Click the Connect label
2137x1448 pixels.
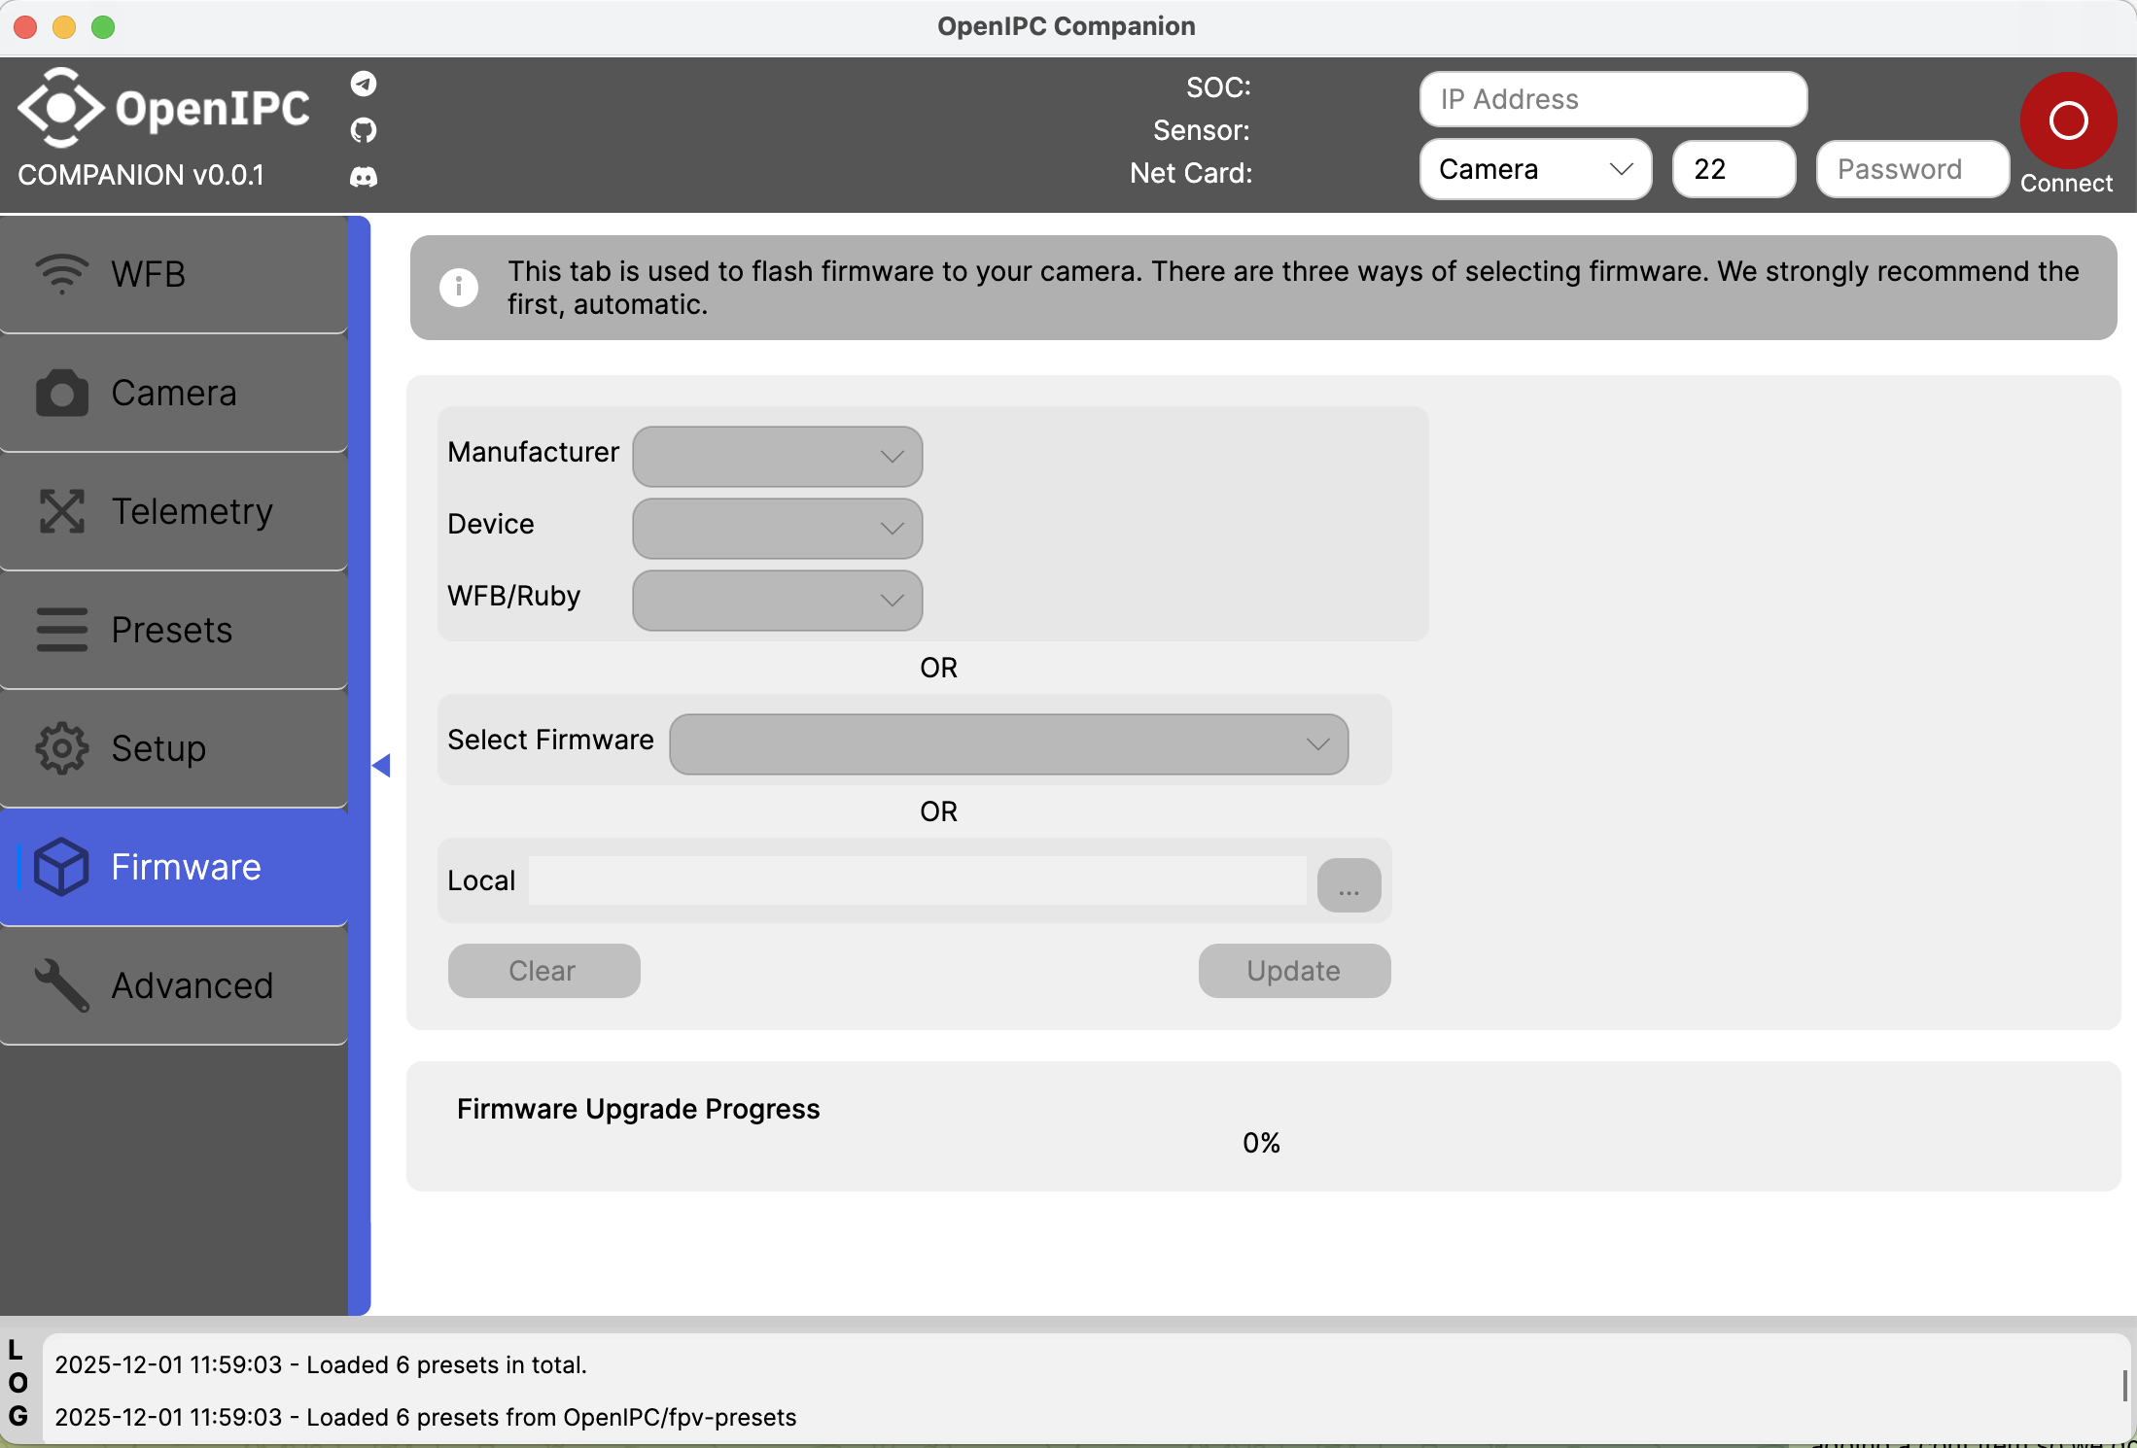tap(2066, 184)
